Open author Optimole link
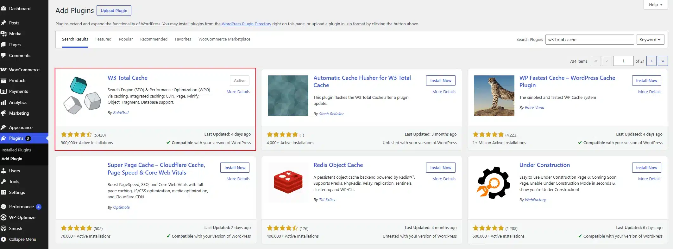This screenshot has height=249, width=673. tap(121, 207)
